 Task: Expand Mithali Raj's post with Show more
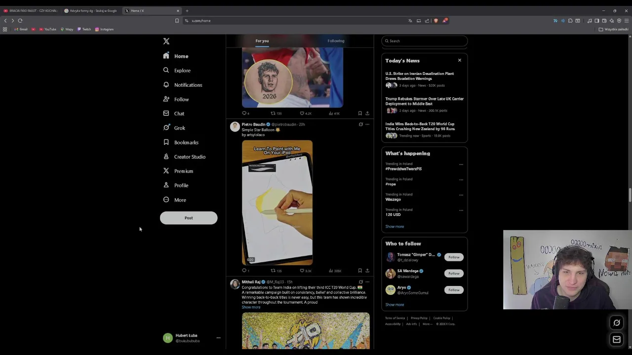251,307
